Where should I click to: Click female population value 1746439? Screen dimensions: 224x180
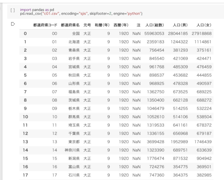pos(203,142)
